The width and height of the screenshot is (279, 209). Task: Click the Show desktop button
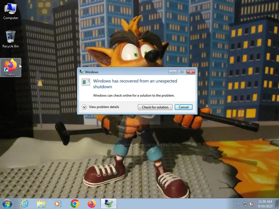(x=277, y=204)
